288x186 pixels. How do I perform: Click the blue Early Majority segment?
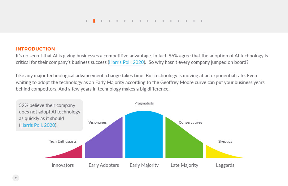pos(144,135)
